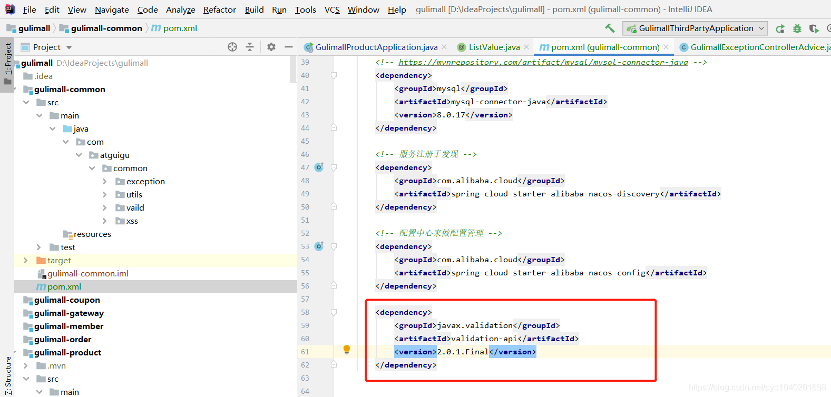Run GulimallThirdPartyApplication with the rerun icon

click(780, 28)
